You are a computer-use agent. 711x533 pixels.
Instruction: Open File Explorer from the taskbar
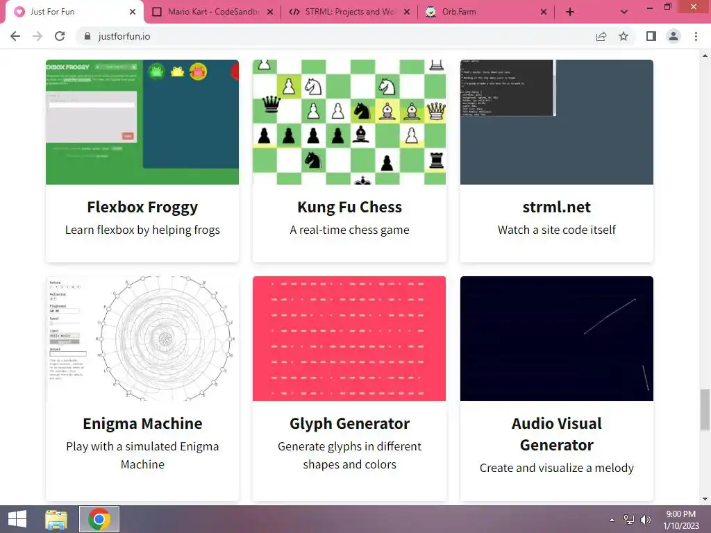tap(56, 519)
